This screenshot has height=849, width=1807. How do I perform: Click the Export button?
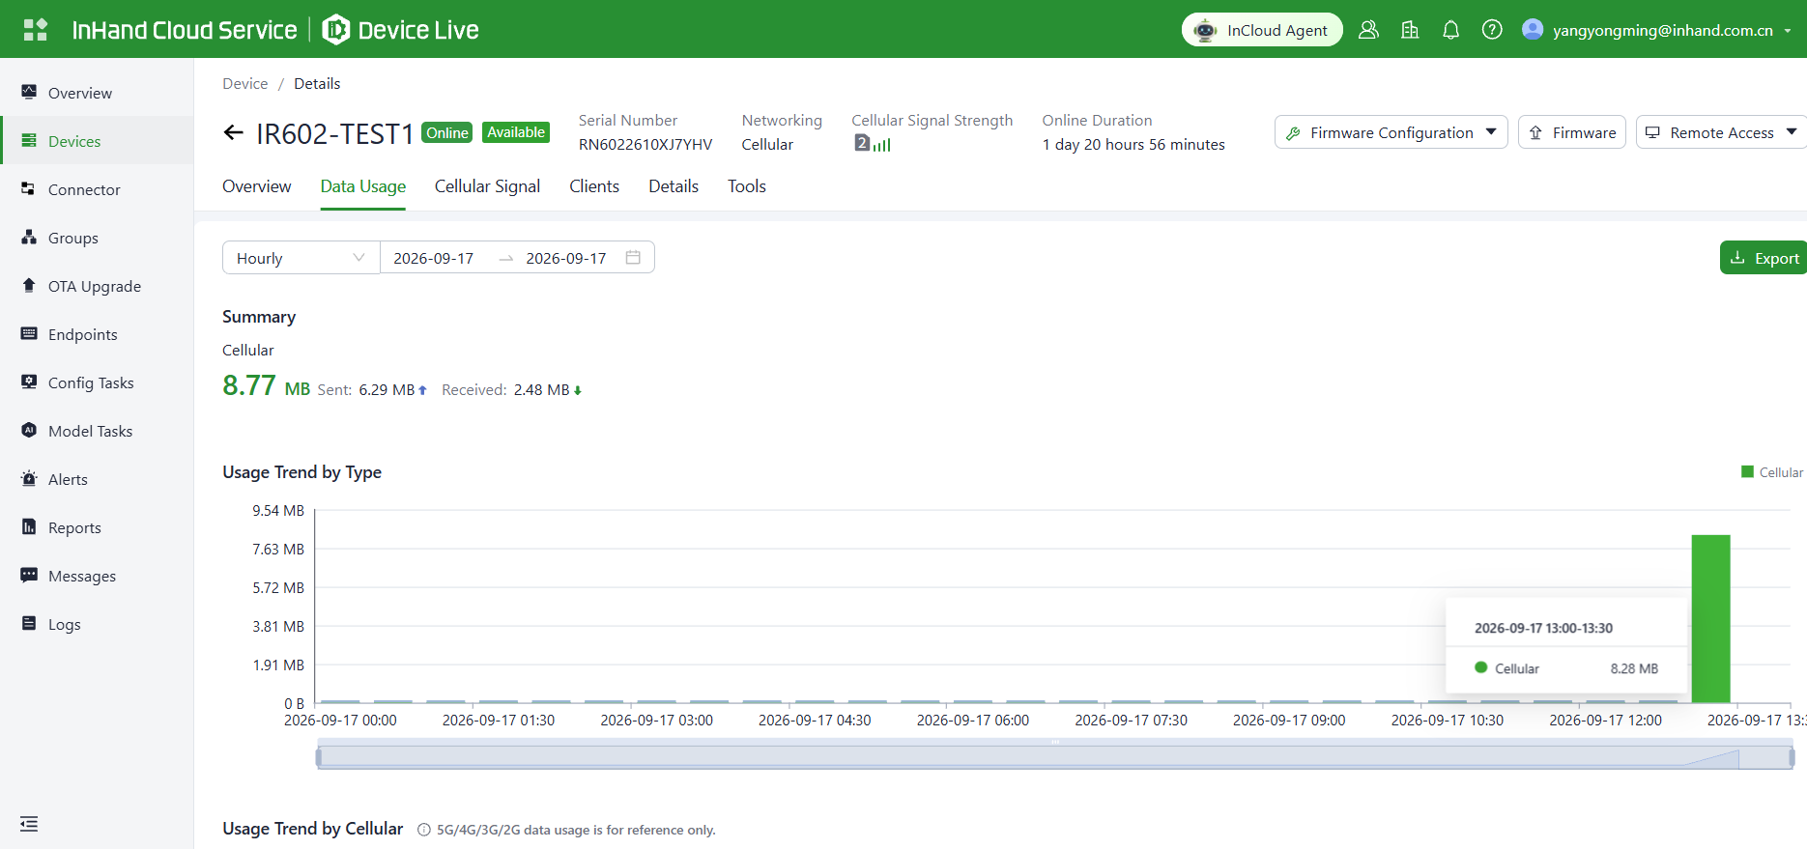point(1764,258)
